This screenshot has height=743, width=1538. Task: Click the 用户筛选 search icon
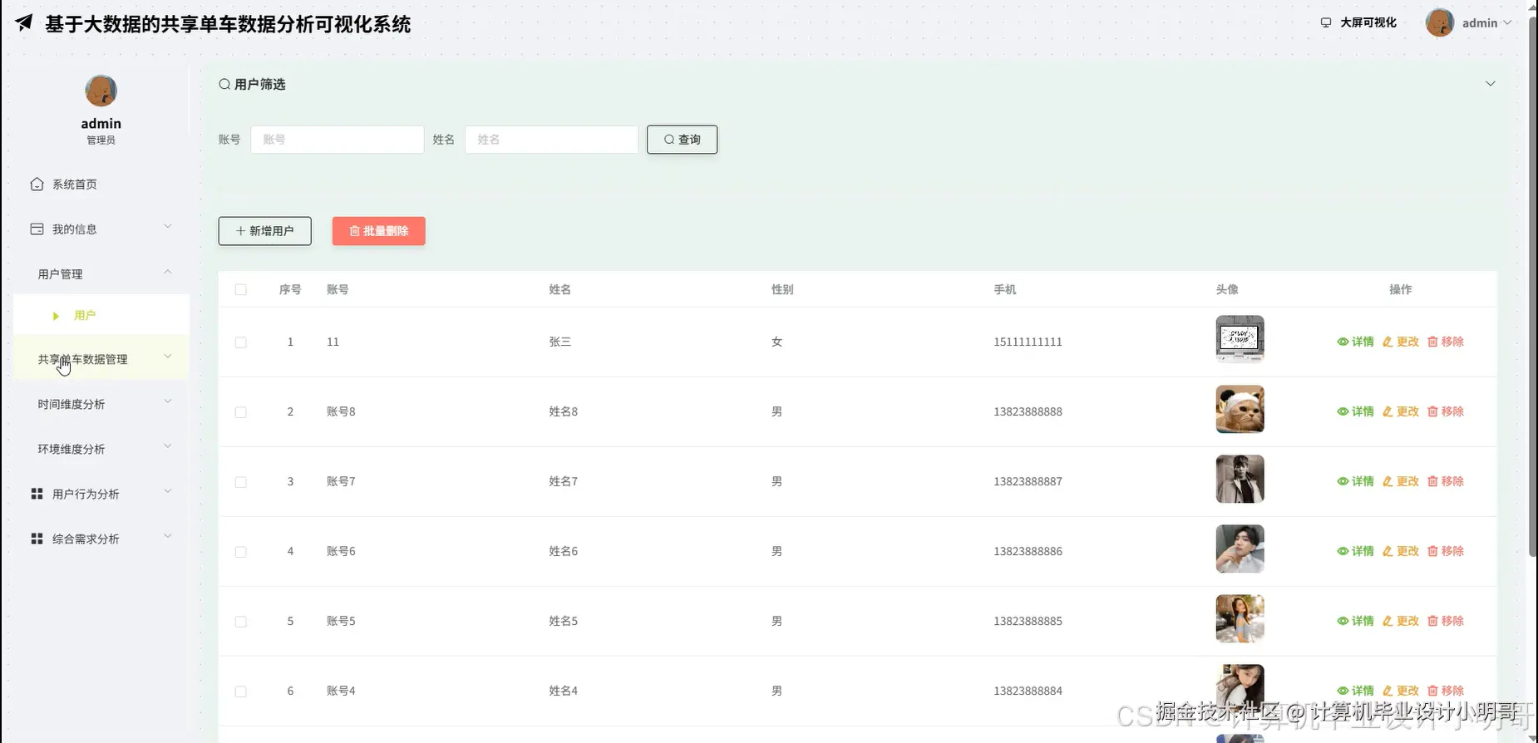[x=224, y=84]
